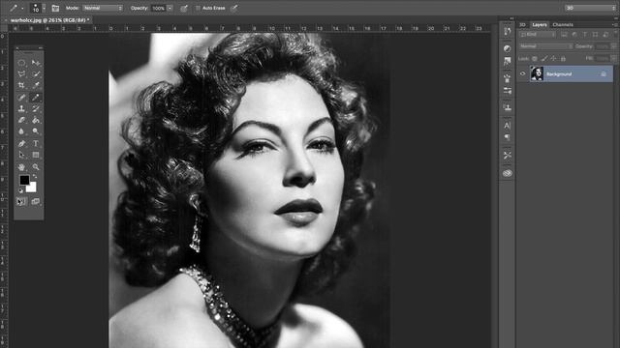This screenshot has width=620, height=348.
Task: Filter layers by type layers icon
Action: tap(585, 35)
